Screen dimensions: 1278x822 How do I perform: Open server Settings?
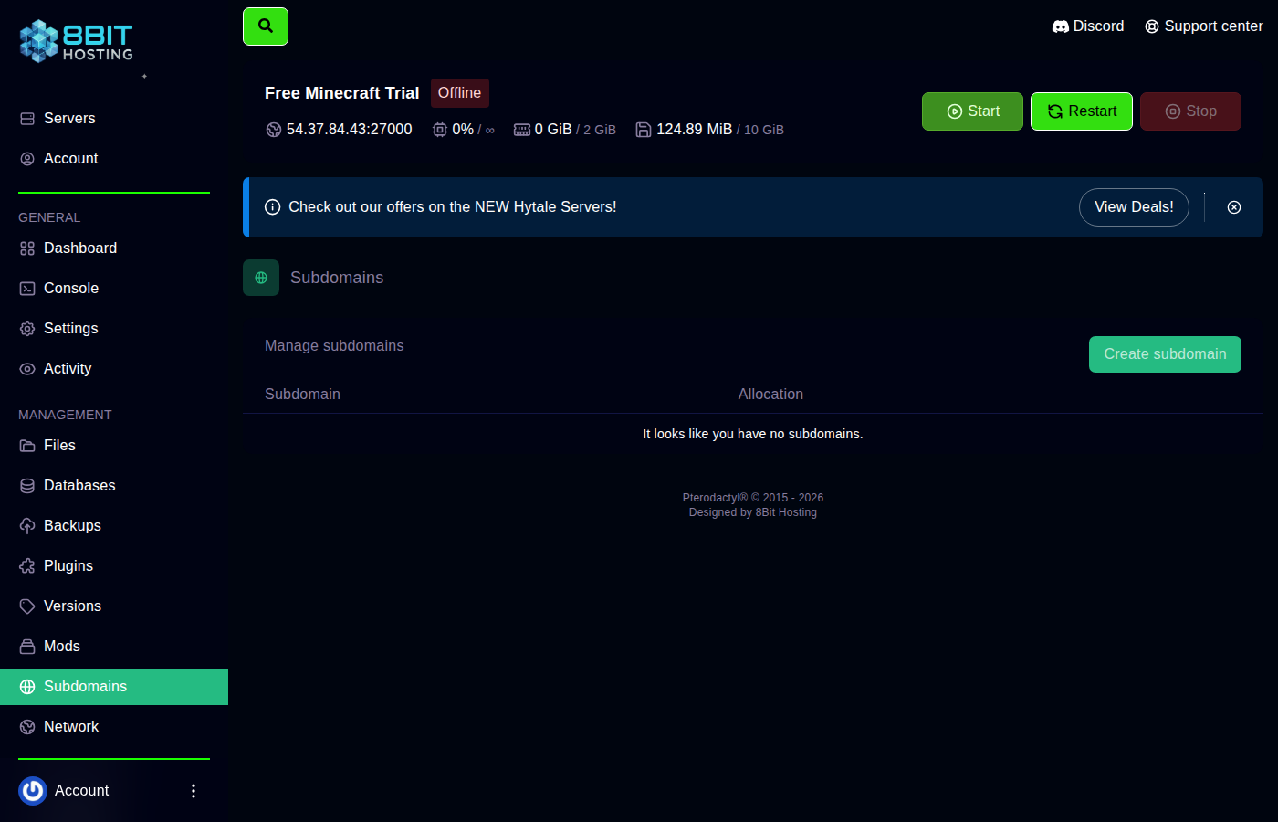(x=114, y=329)
